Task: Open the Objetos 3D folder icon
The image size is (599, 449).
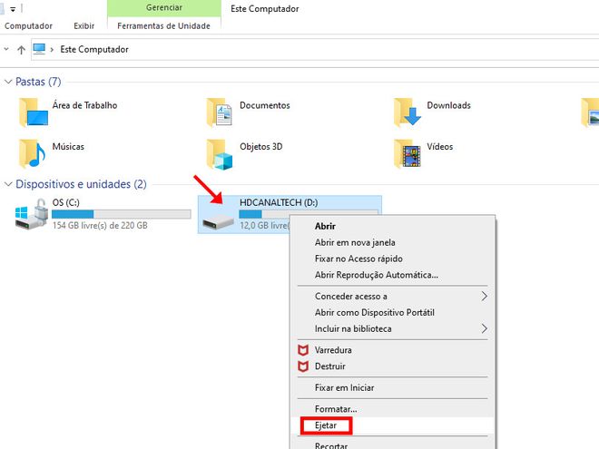Action: (x=220, y=154)
